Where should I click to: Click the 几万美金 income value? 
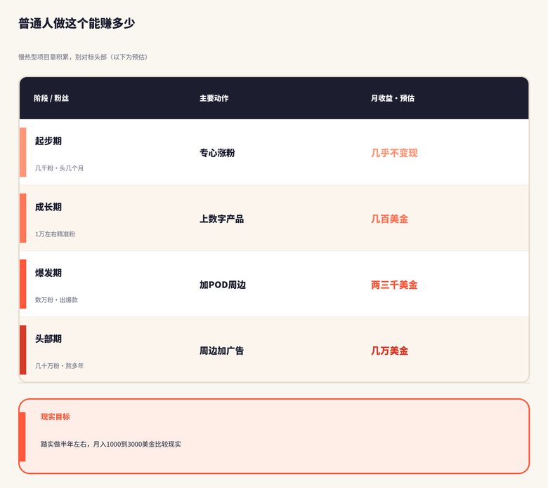(x=390, y=351)
